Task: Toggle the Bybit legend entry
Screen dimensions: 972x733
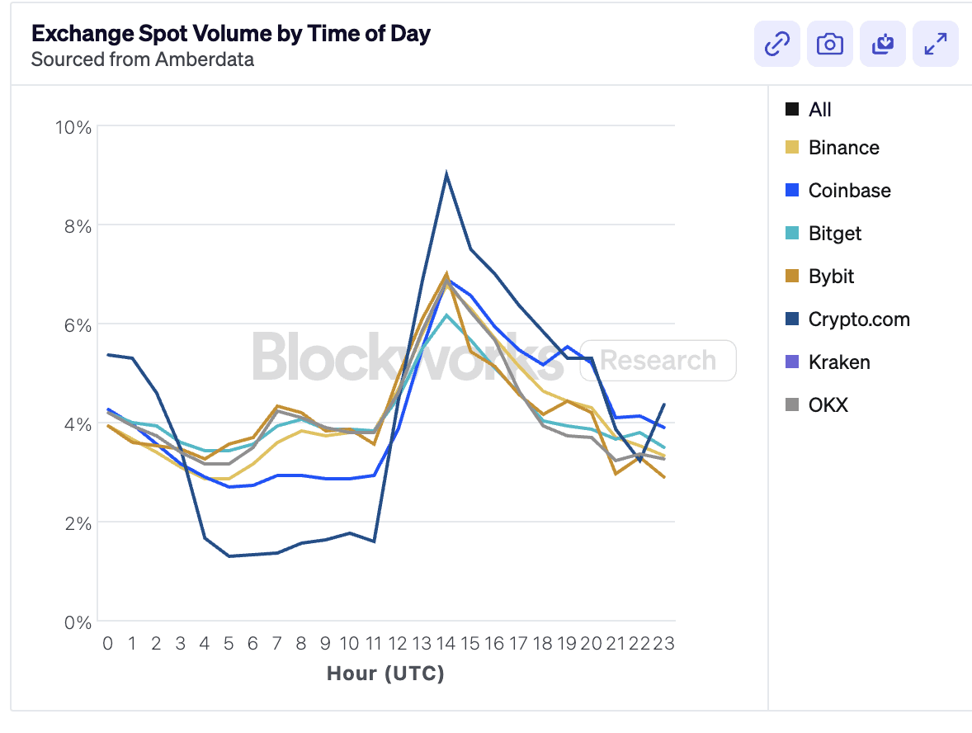Action: (830, 277)
